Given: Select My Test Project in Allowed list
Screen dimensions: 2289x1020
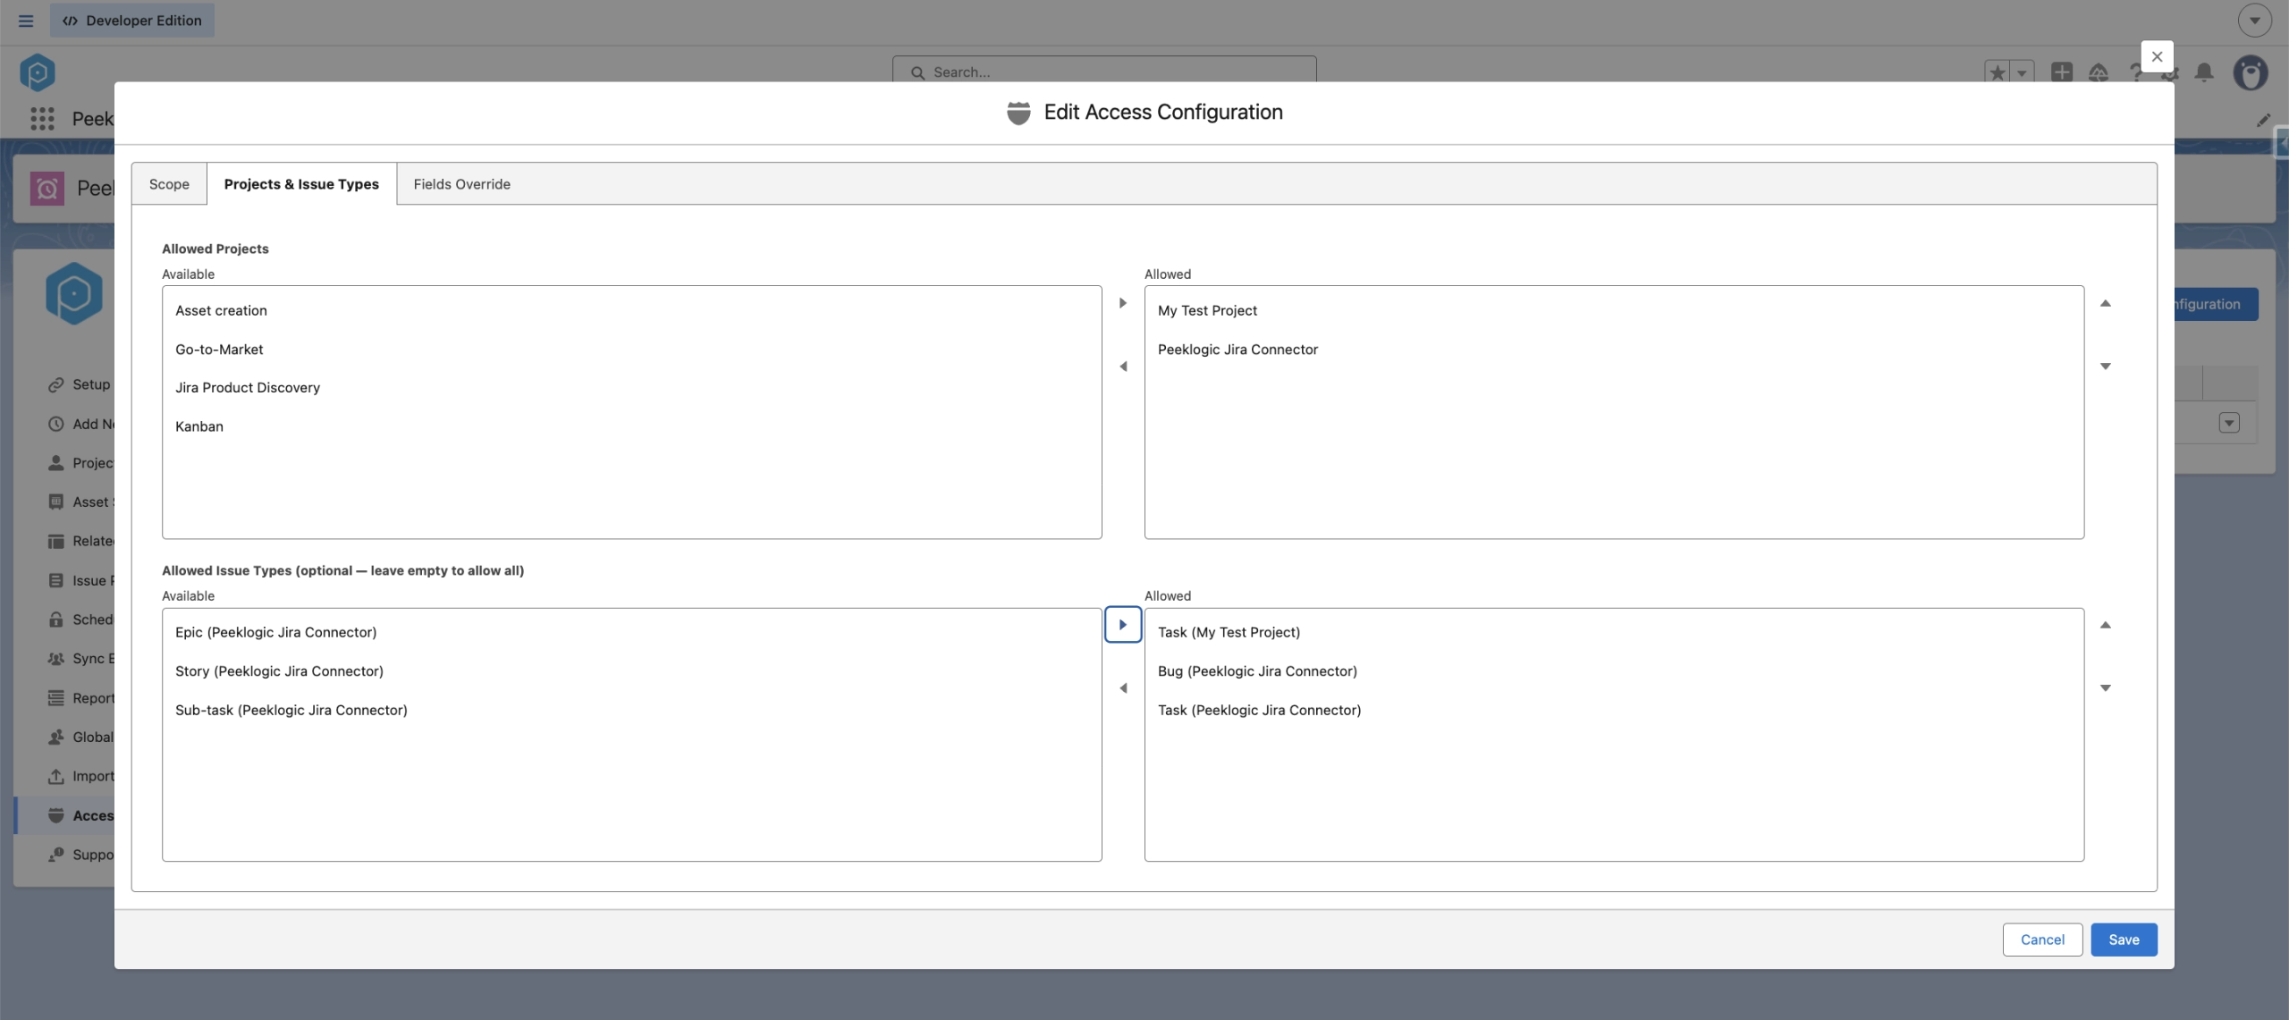Looking at the screenshot, I should pyautogui.click(x=1614, y=310).
